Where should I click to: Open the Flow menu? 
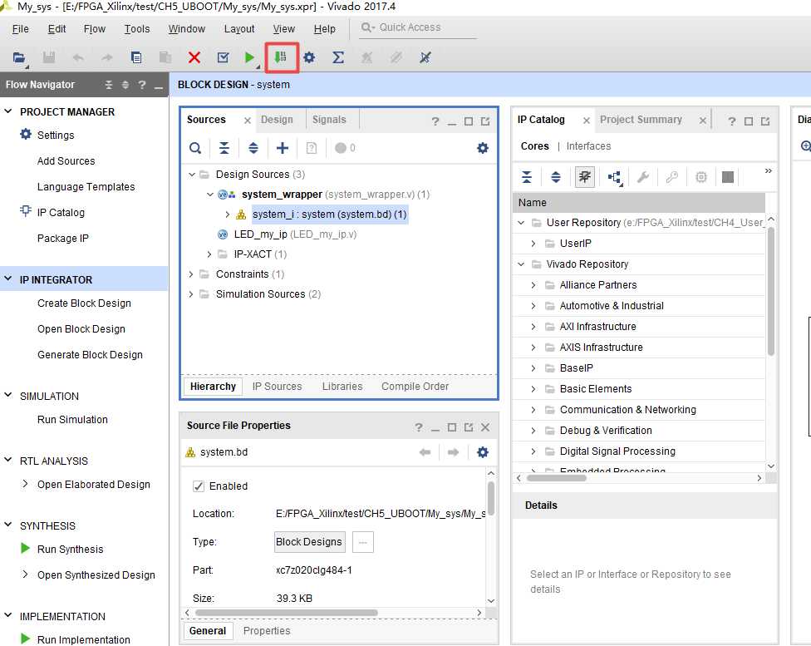click(x=95, y=29)
